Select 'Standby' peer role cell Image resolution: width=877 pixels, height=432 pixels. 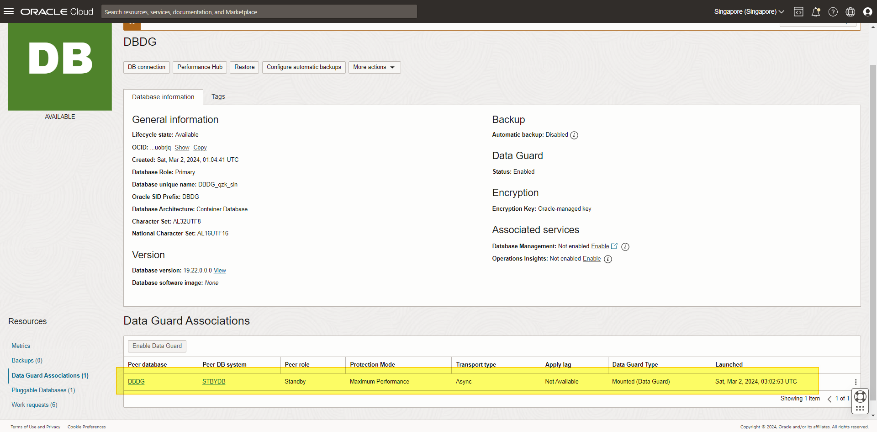coord(295,382)
